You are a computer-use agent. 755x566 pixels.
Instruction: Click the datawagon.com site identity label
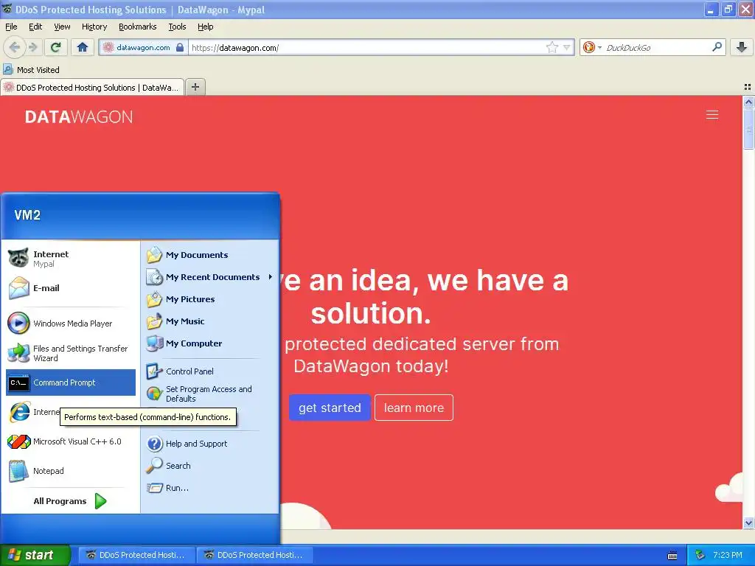(x=143, y=47)
